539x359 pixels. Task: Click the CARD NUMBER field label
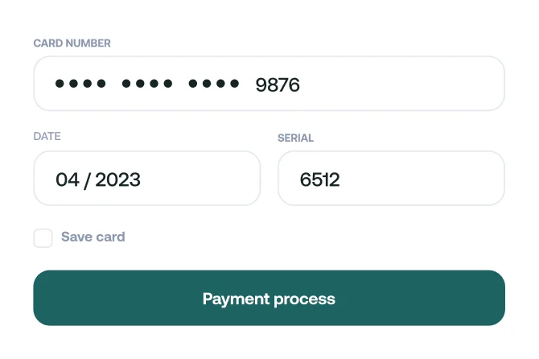[x=72, y=43]
